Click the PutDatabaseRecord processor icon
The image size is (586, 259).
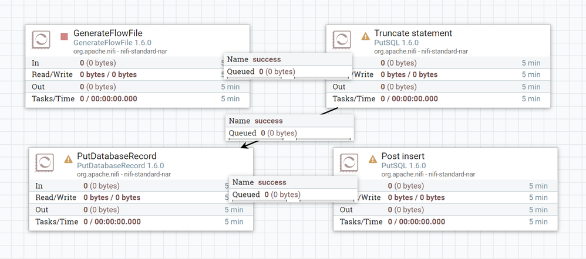coord(45,164)
